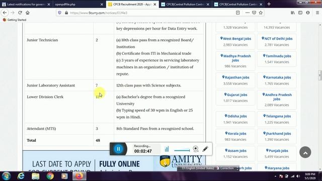Open tracking protection shield icon

point(59,13)
